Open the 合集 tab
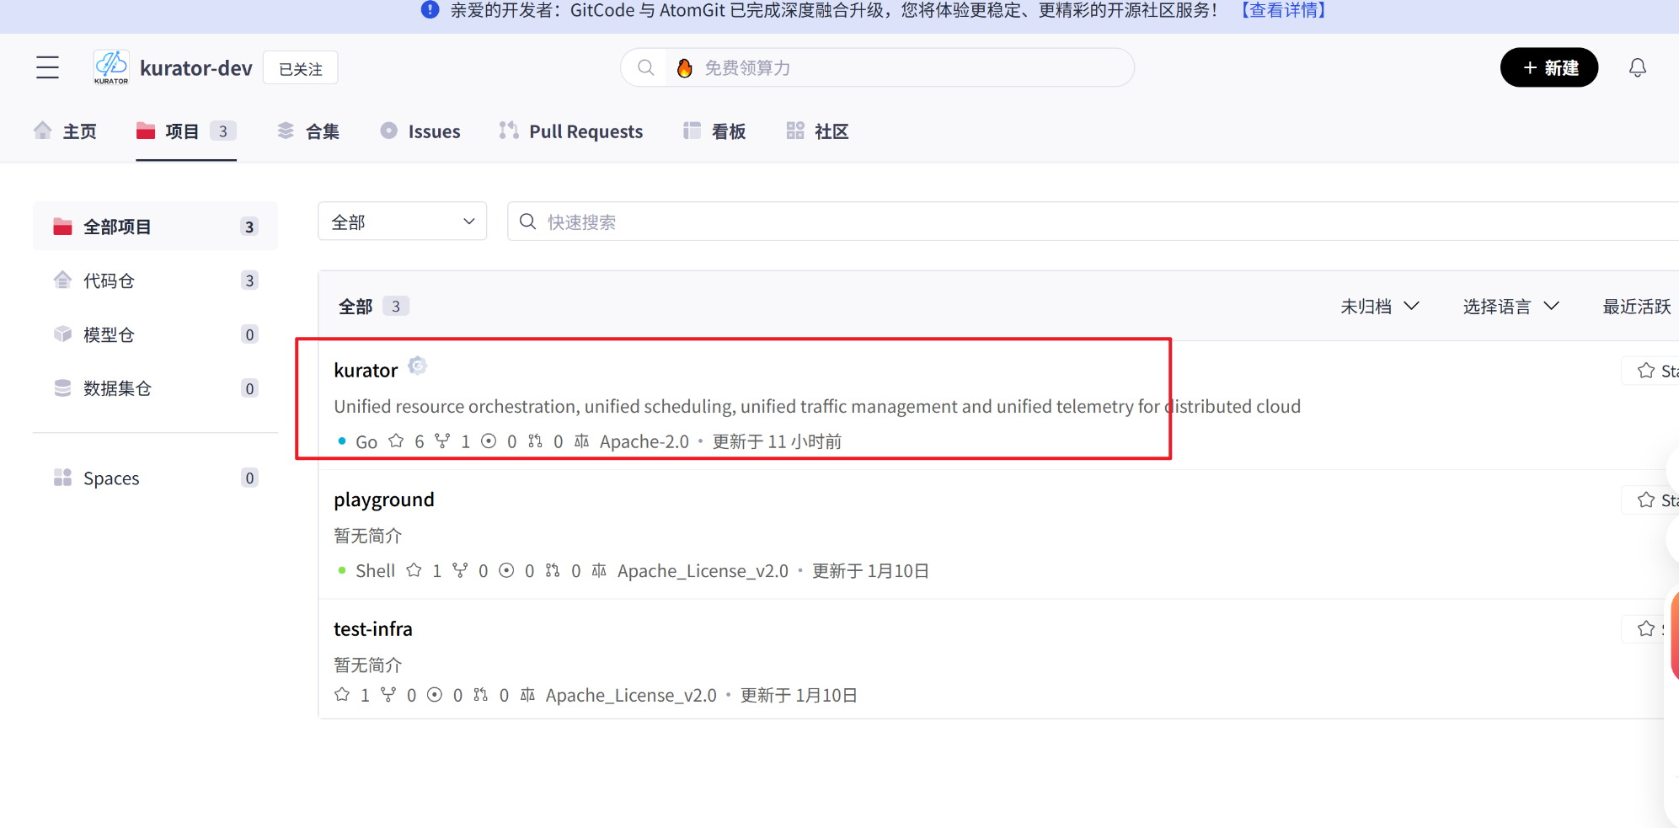The width and height of the screenshot is (1679, 828). (x=308, y=131)
